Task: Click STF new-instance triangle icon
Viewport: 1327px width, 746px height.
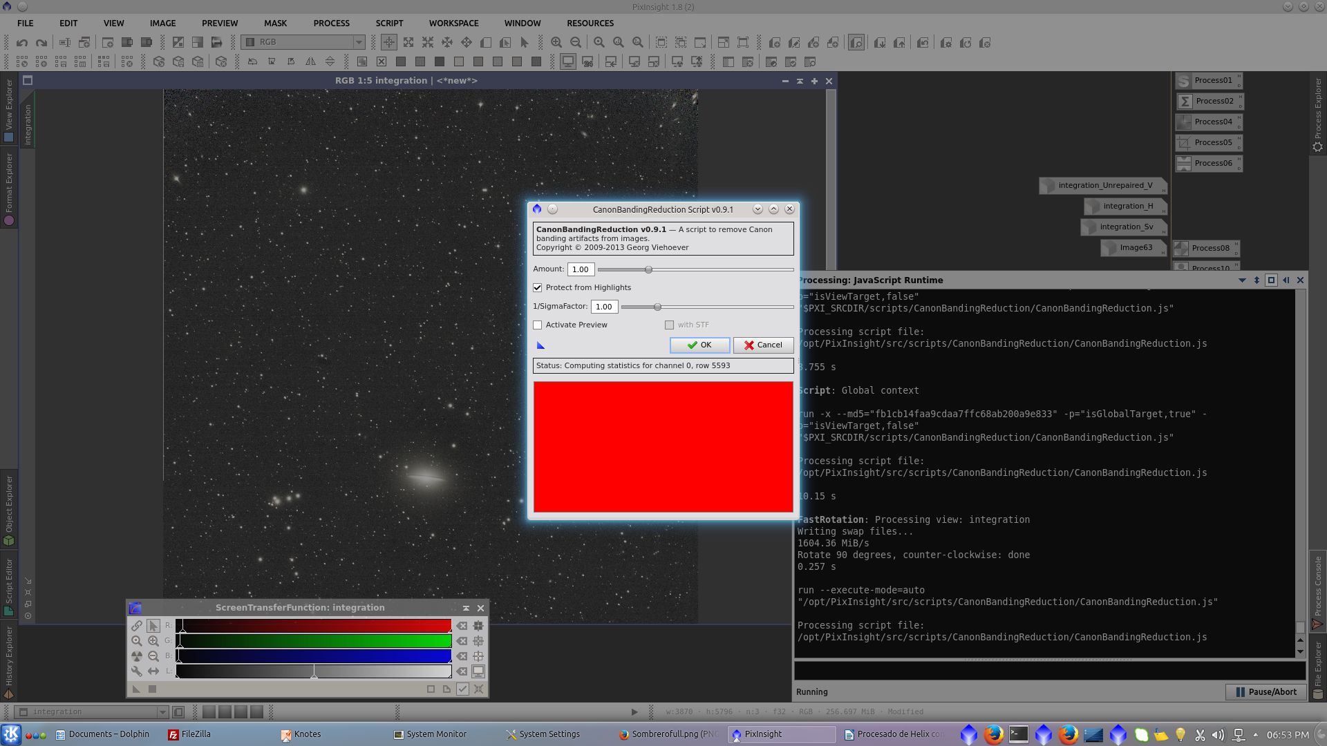Action: (x=136, y=689)
